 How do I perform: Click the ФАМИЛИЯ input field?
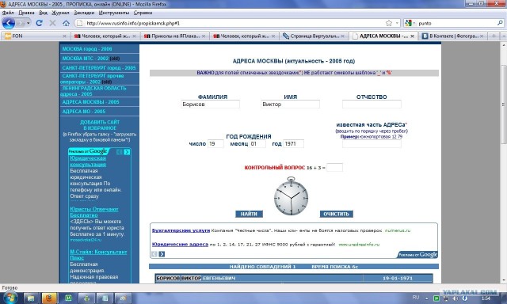pos(210,104)
